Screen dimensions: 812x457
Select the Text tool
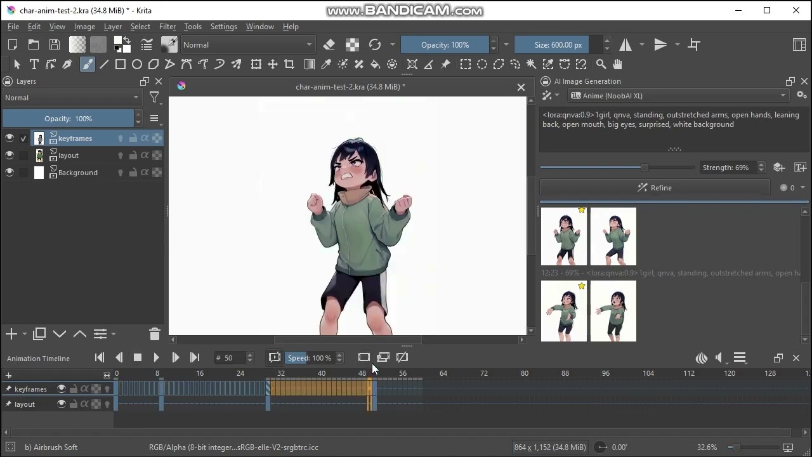(x=34, y=64)
